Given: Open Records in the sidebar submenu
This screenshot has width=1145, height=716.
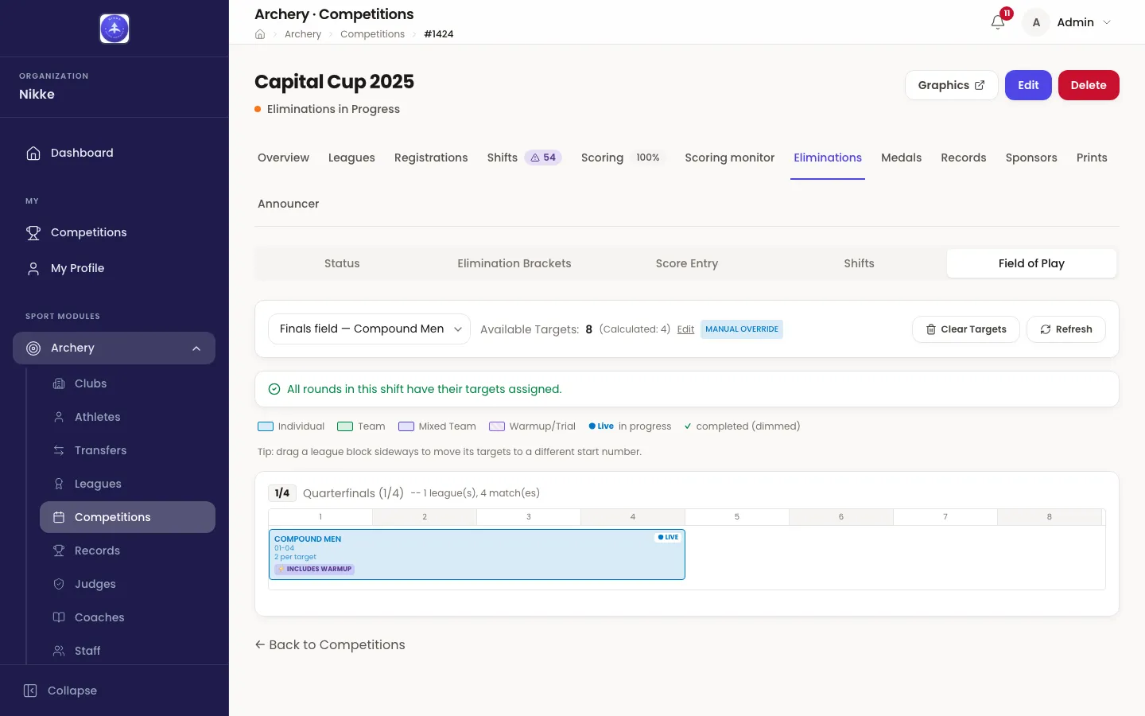Looking at the screenshot, I should point(127,551).
